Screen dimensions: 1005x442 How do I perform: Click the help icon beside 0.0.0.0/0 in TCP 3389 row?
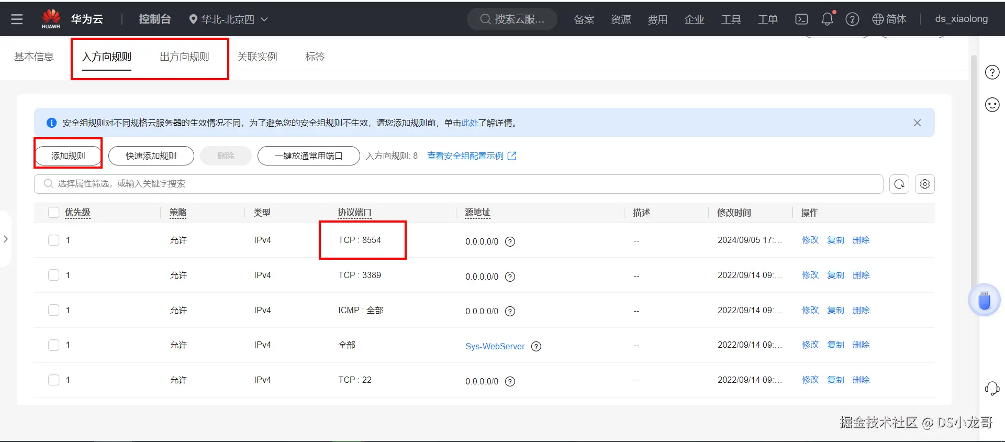(510, 277)
